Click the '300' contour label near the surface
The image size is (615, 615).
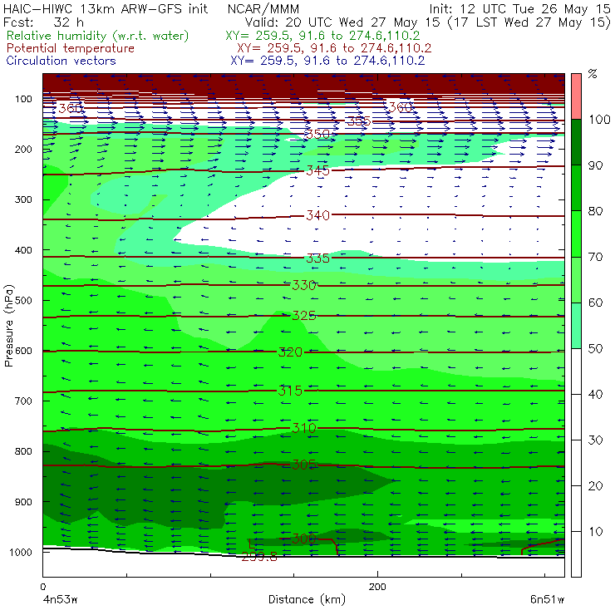304,539
